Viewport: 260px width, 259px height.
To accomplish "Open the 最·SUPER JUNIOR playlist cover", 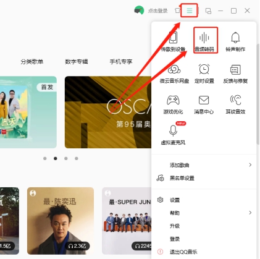I will pyautogui.click(x=127, y=221).
